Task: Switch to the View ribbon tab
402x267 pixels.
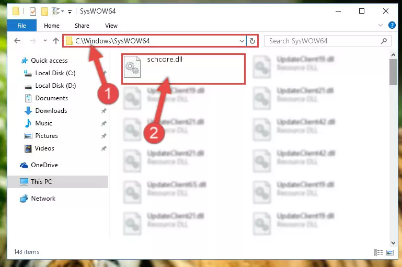Action: pyautogui.click(x=111, y=26)
